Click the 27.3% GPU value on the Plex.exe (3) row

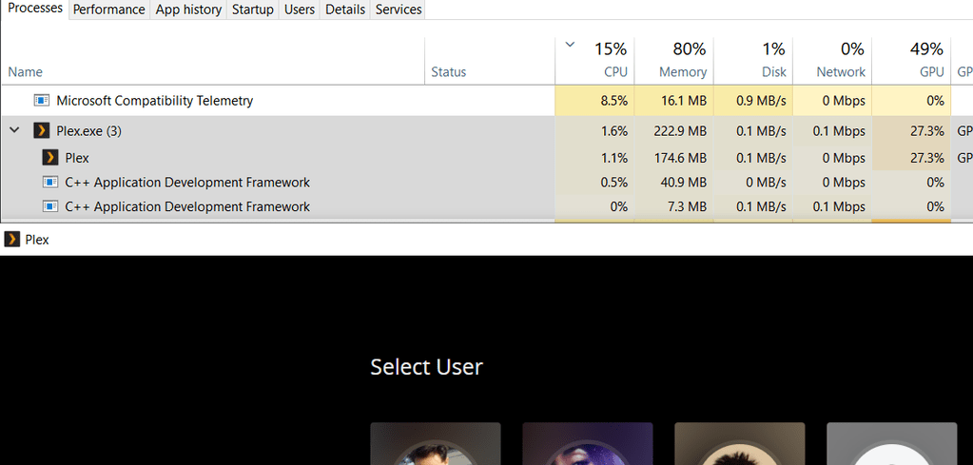pos(927,131)
